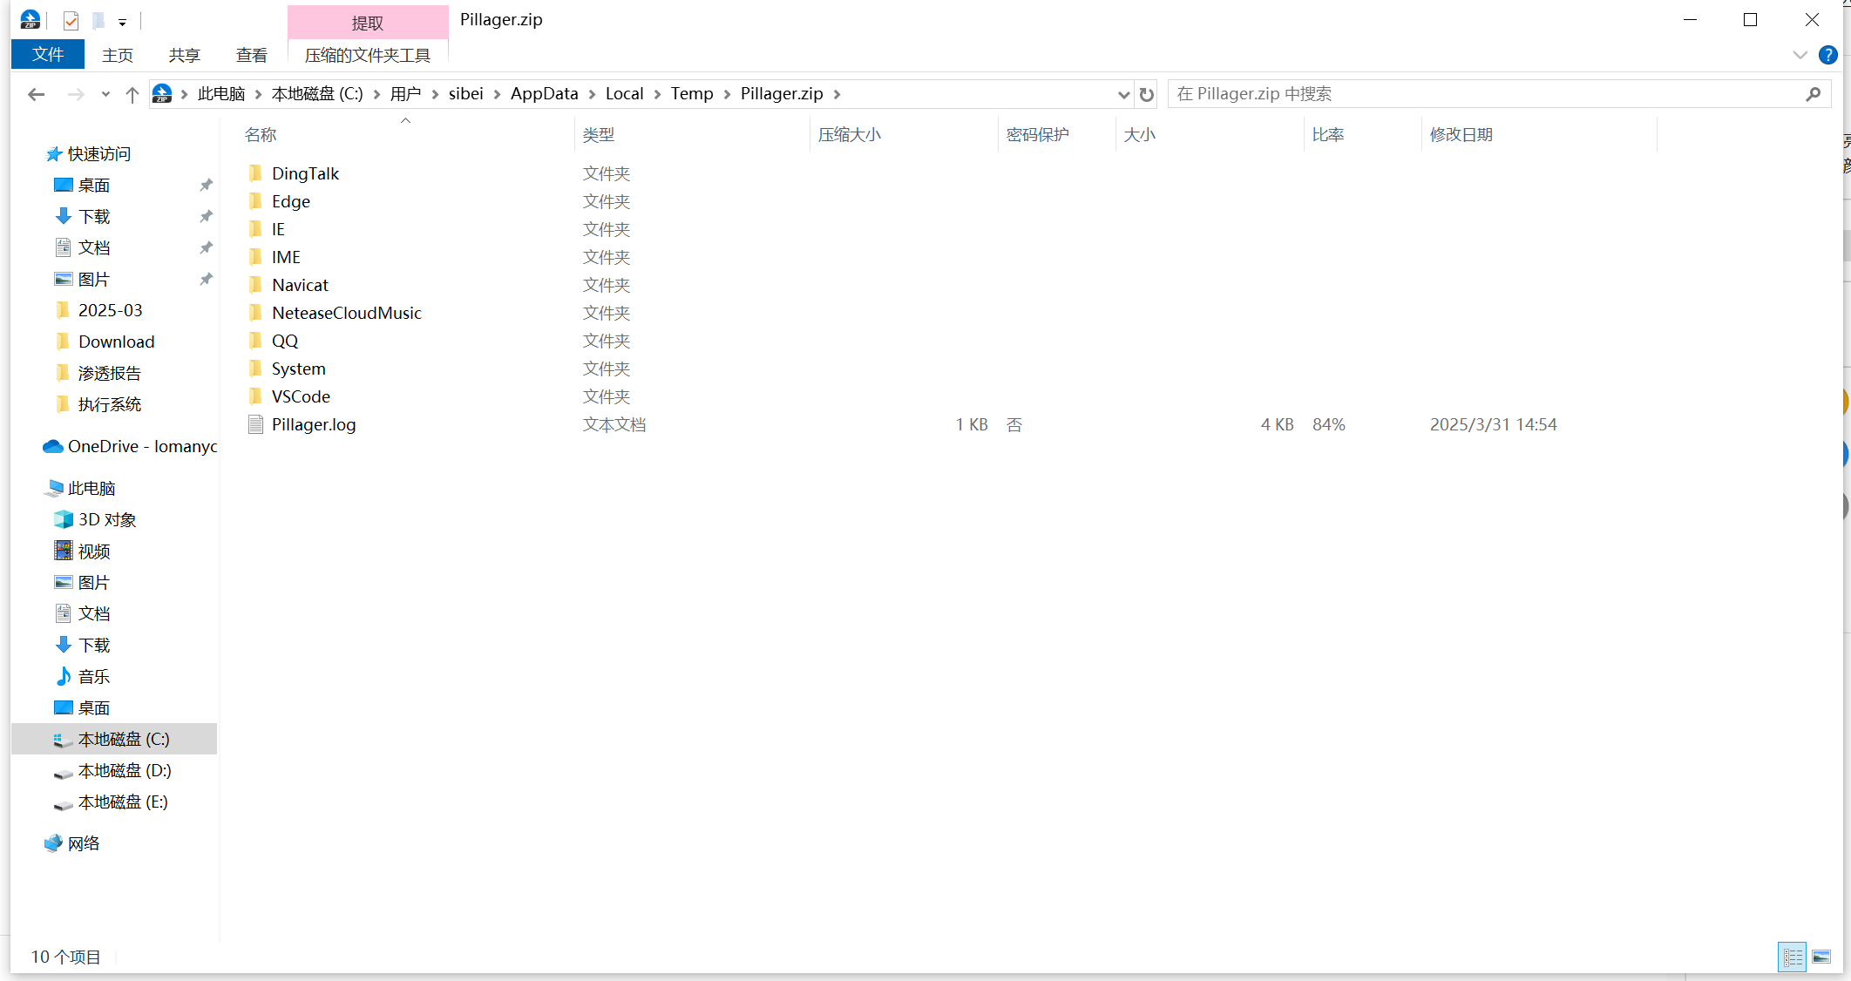Customize the quick access toolbar dropdown
Image resolution: width=1851 pixels, height=981 pixels.
pos(122,22)
